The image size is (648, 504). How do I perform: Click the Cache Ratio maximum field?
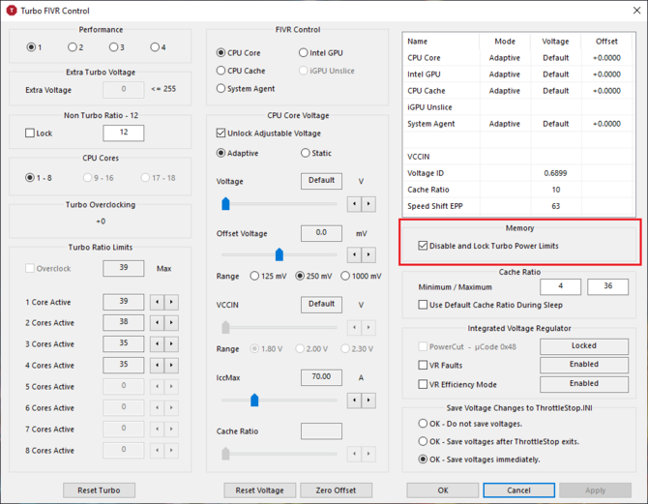tap(608, 286)
